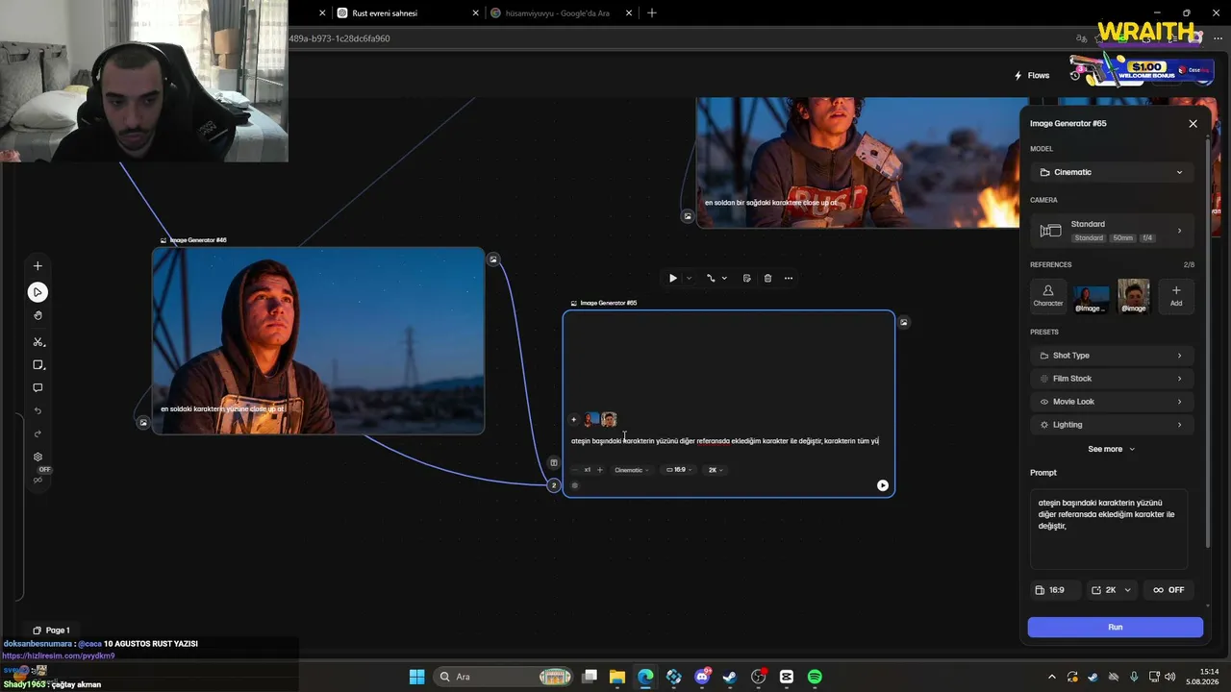Redo the canvas action
1231x692 pixels.
point(38,434)
